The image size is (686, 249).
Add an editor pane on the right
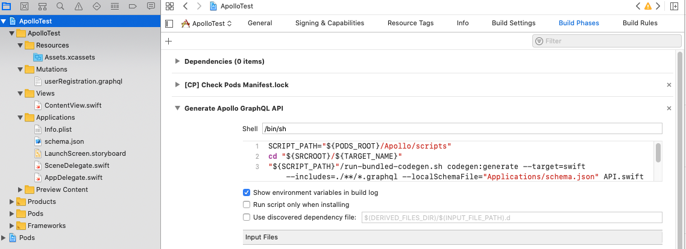[674, 6]
